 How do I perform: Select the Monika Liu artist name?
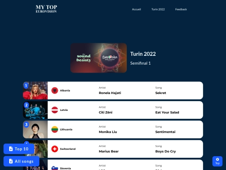[108, 132]
